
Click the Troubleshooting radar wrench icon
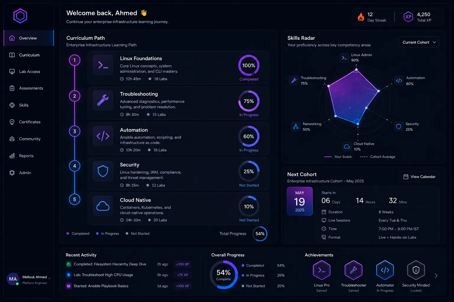pos(294,81)
